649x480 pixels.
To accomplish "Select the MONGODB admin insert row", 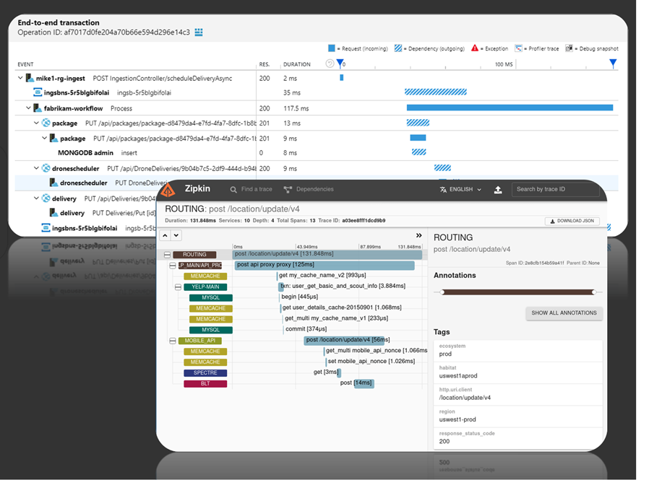I will click(x=317, y=153).
